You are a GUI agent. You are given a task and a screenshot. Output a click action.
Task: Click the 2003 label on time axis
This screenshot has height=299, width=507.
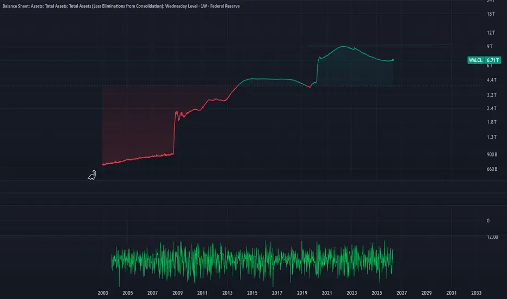pyautogui.click(x=103, y=293)
